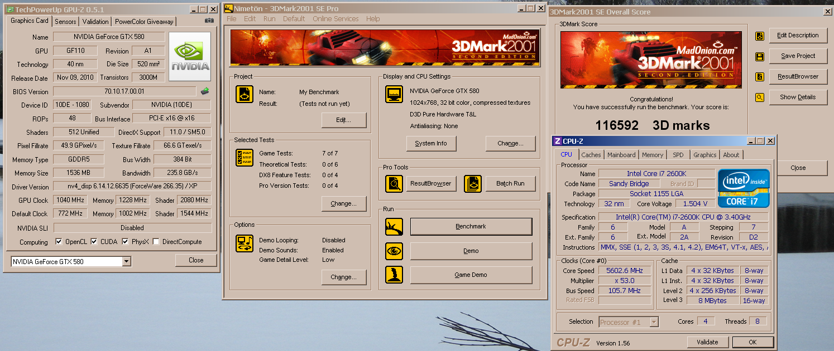This screenshot has height=351, width=834.
Task: Toggle the OpenCL checkbox
Action: (59, 242)
